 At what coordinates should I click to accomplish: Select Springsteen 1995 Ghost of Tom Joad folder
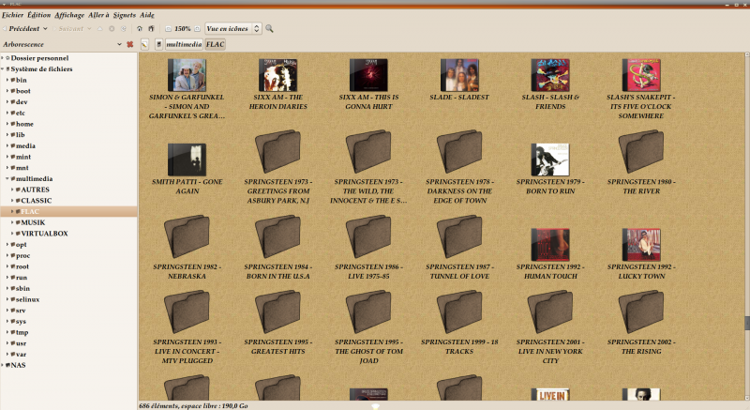[368, 311]
